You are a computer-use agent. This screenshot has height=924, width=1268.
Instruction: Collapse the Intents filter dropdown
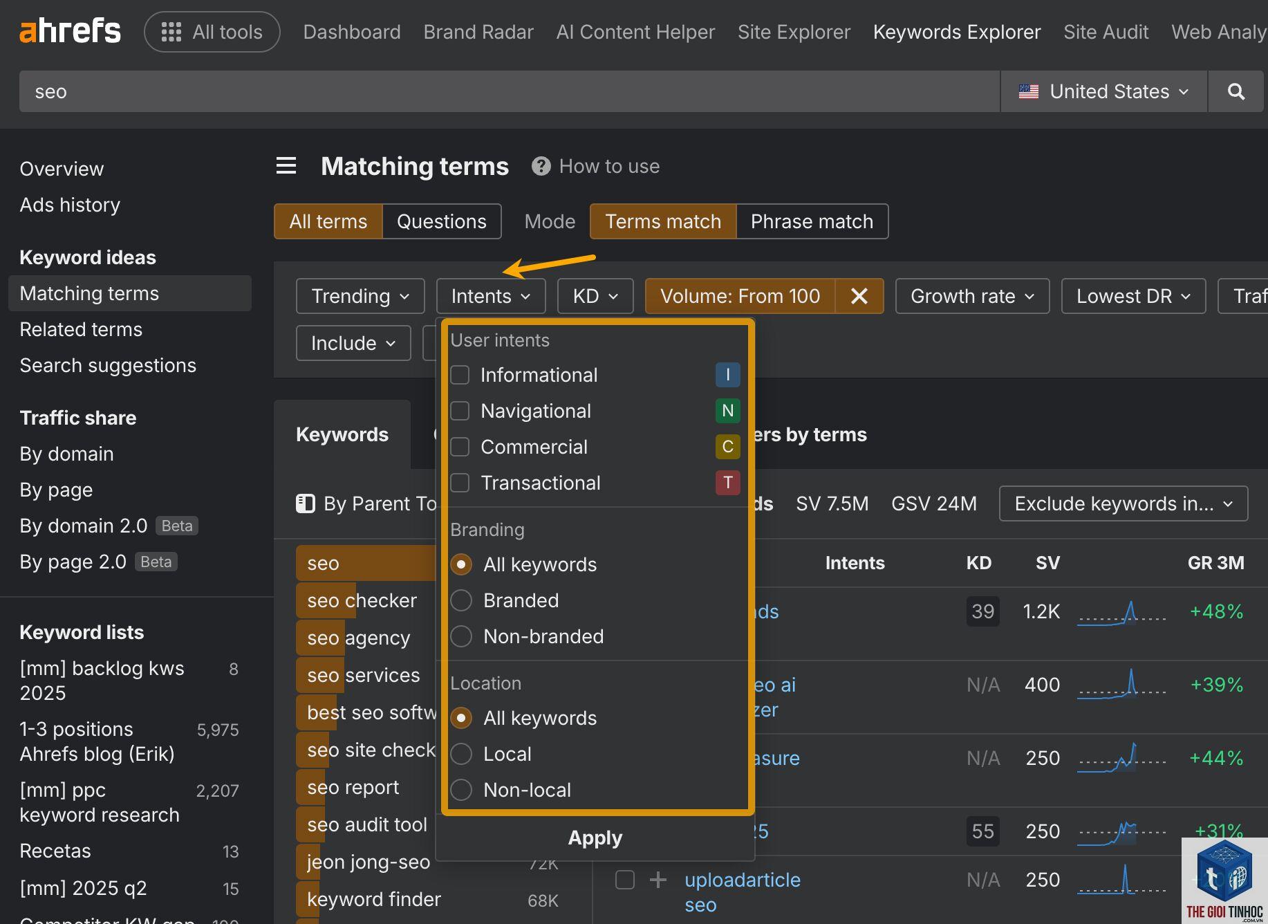tap(491, 296)
